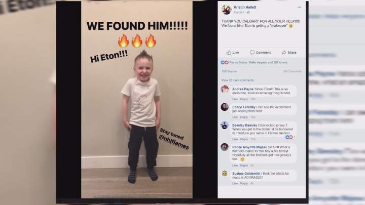
Task: Expand View 22 more comments
Action: [x=237, y=80]
